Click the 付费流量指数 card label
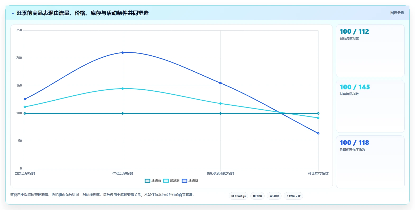Screen dimensions: 415x210 (349, 94)
